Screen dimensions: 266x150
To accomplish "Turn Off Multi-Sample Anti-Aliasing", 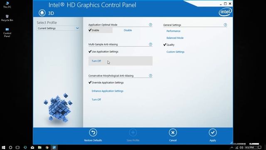I will [120, 61].
